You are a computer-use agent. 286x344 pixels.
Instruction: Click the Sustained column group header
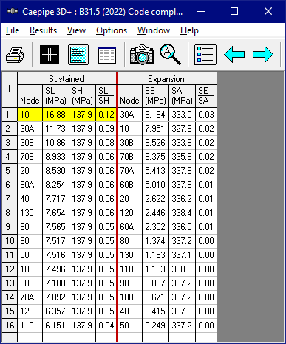[x=67, y=79]
